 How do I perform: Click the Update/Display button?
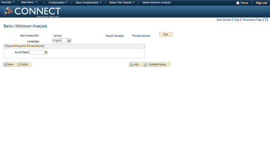(x=157, y=65)
